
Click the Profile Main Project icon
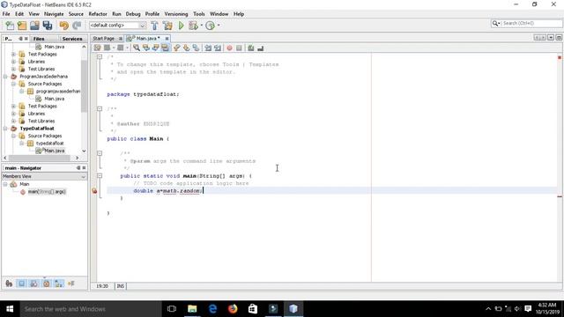click(210, 26)
